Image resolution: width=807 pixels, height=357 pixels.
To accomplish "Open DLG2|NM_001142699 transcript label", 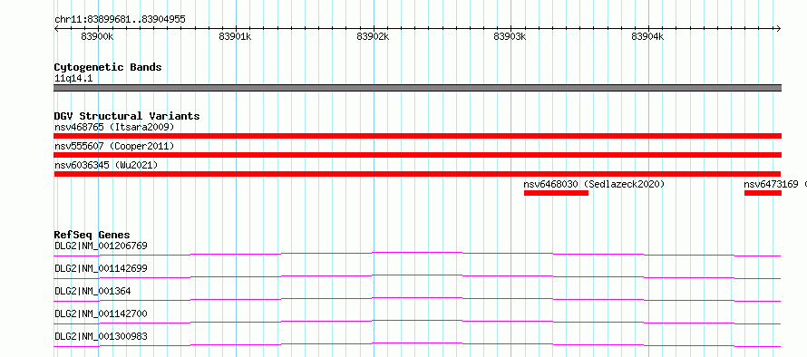I will tap(101, 268).
